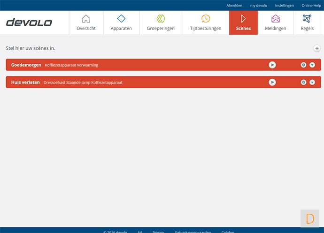The height and width of the screenshot is (233, 324).
Task: Open the Regels tab
Action: pos(307,23)
